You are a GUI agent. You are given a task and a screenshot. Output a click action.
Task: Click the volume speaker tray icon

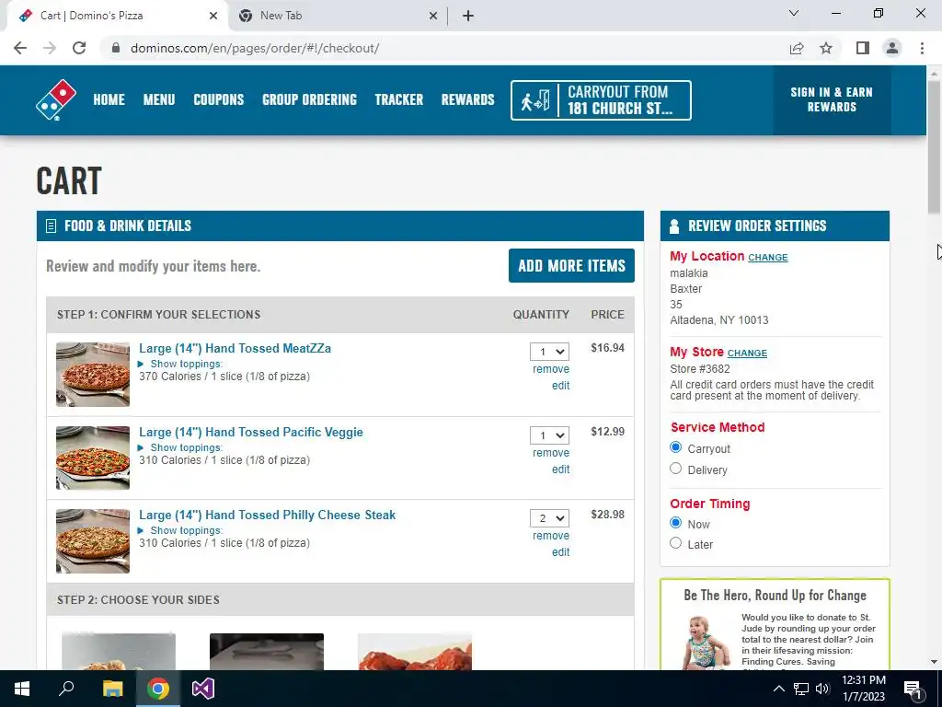[x=822, y=689]
